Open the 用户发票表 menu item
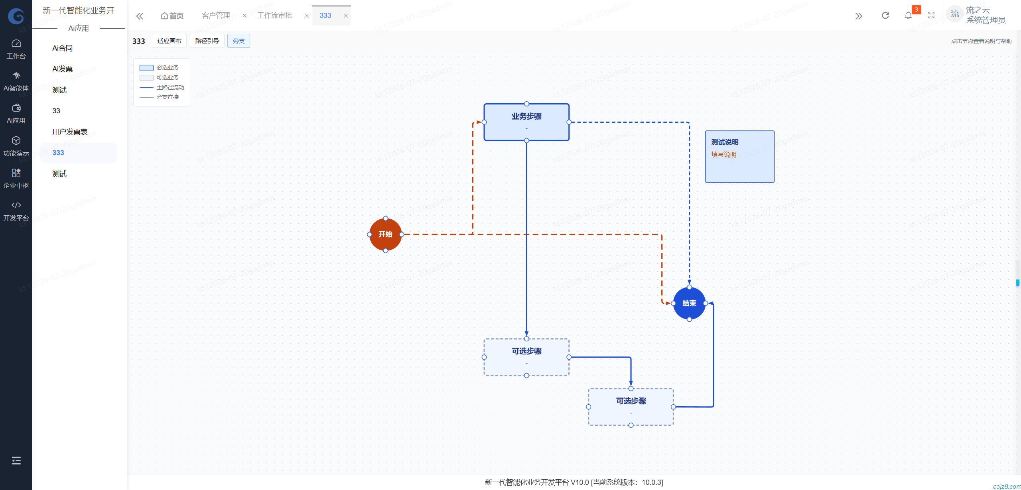Viewport: 1021px width, 490px height. click(x=79, y=132)
